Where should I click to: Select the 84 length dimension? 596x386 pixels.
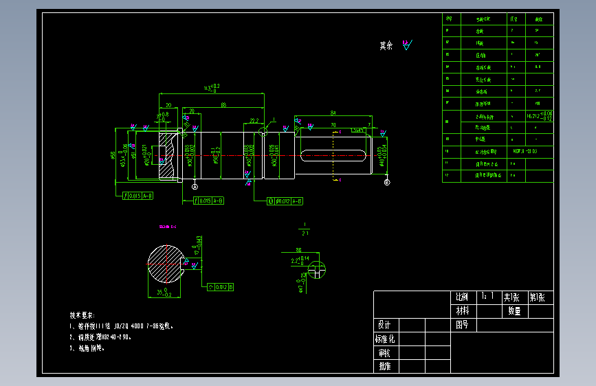click(x=333, y=113)
